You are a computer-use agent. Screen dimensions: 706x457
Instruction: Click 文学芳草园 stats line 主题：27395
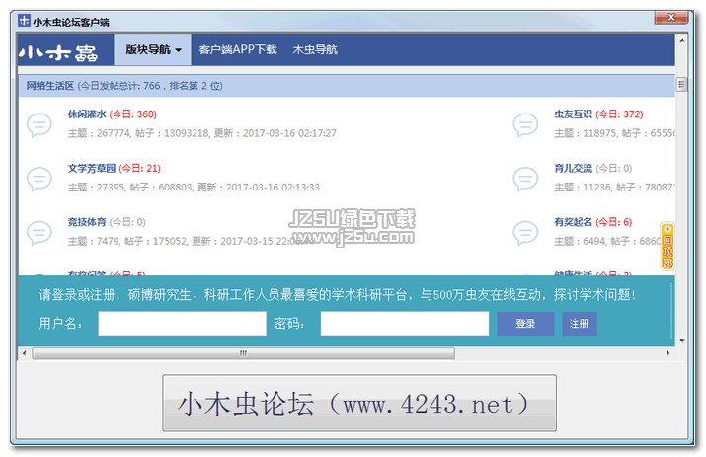(x=194, y=188)
